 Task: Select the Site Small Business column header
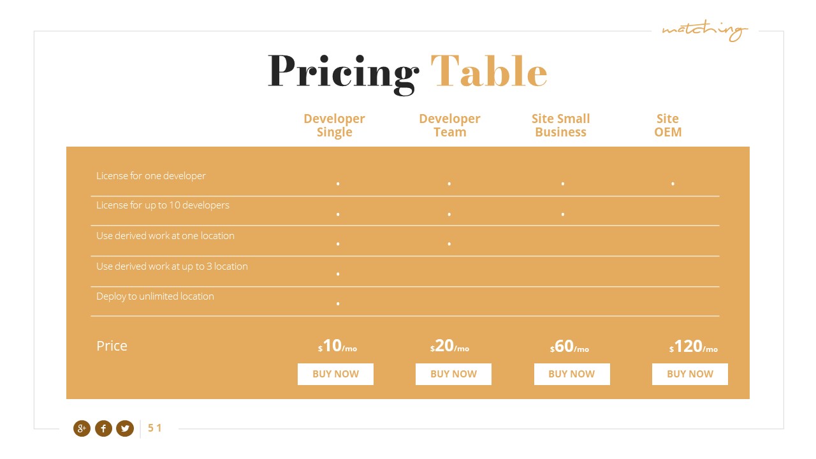pyautogui.click(x=560, y=126)
